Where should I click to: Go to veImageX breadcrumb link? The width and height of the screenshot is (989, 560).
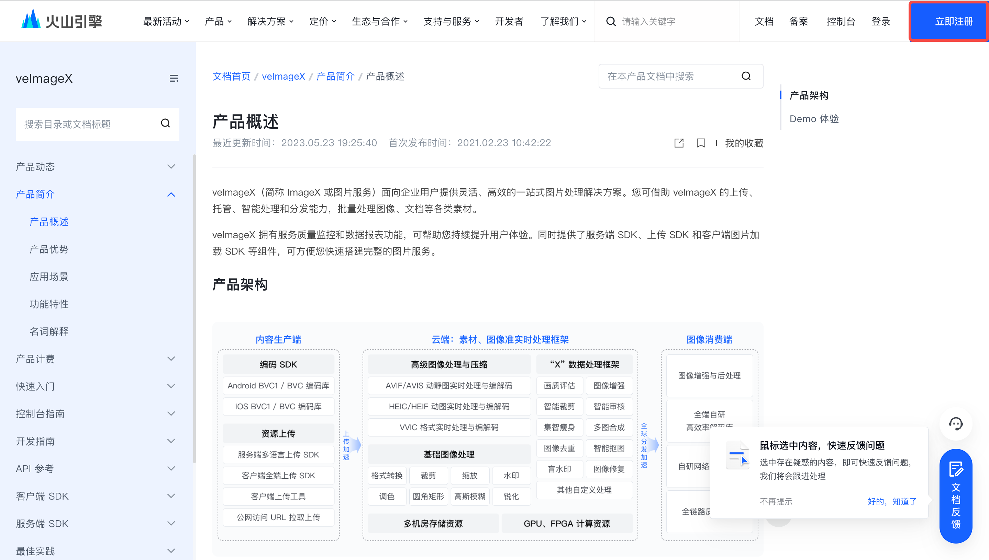283,76
